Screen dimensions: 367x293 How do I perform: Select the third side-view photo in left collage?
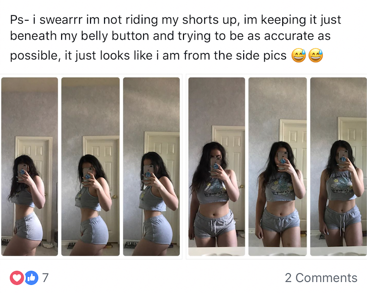(x=151, y=166)
